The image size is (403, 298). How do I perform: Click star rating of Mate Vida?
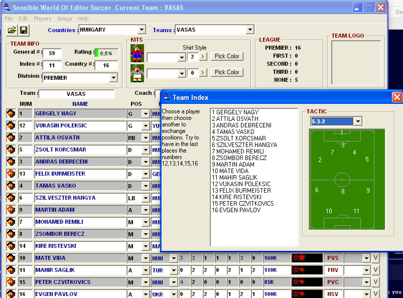(307, 258)
